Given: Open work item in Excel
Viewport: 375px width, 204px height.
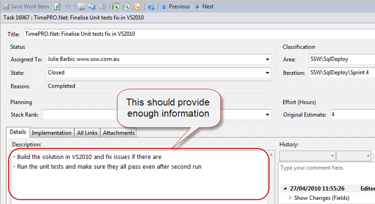Looking at the screenshot, I should pos(116,7).
